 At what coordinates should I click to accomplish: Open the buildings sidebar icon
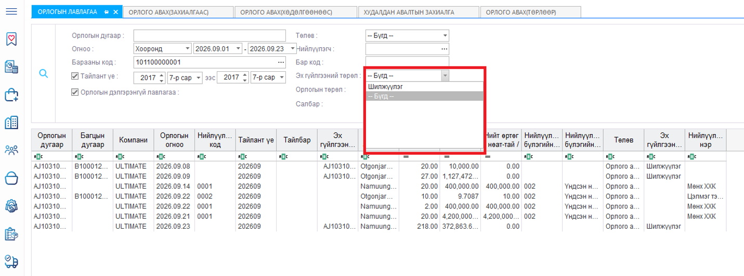11,123
